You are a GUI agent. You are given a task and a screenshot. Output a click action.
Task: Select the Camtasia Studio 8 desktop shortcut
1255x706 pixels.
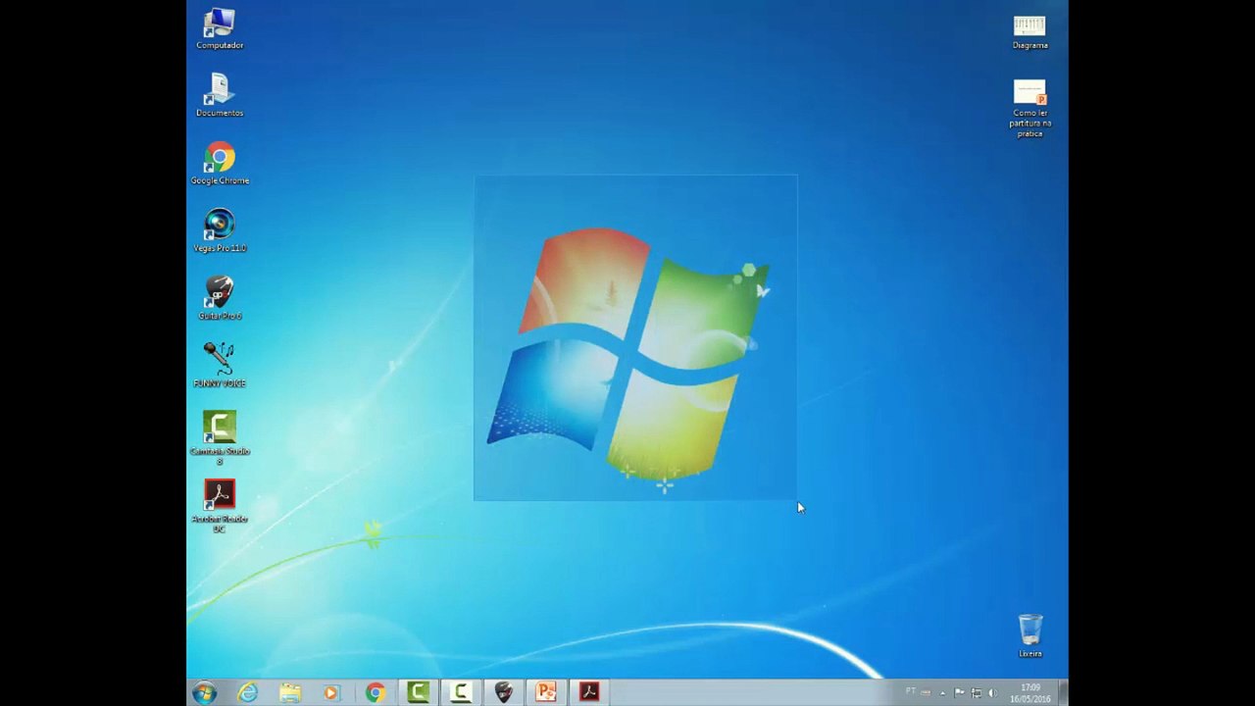coord(220,437)
